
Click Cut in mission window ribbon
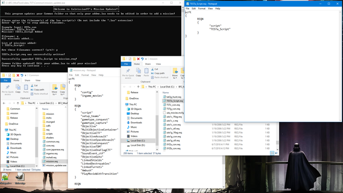click(154, 69)
